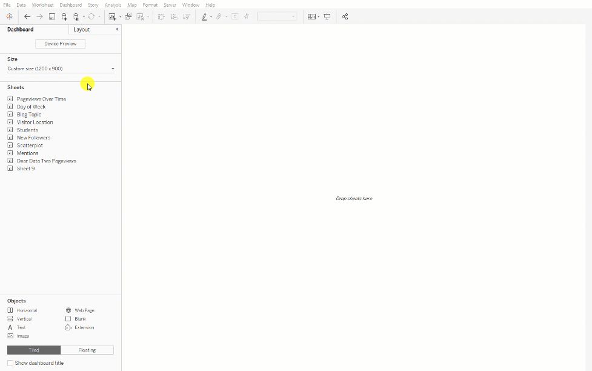Open the Pause Auto Updates dropdown arrow
592x371 pixels.
coord(84,17)
